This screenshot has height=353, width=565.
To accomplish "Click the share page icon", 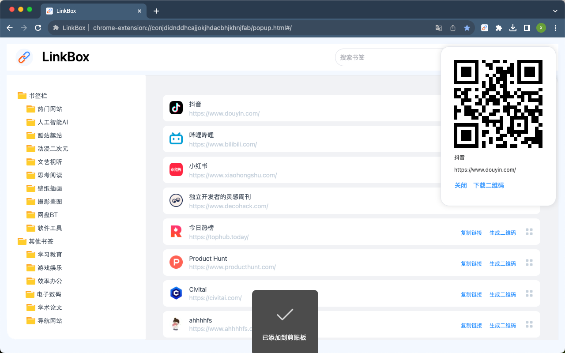I will point(453,28).
